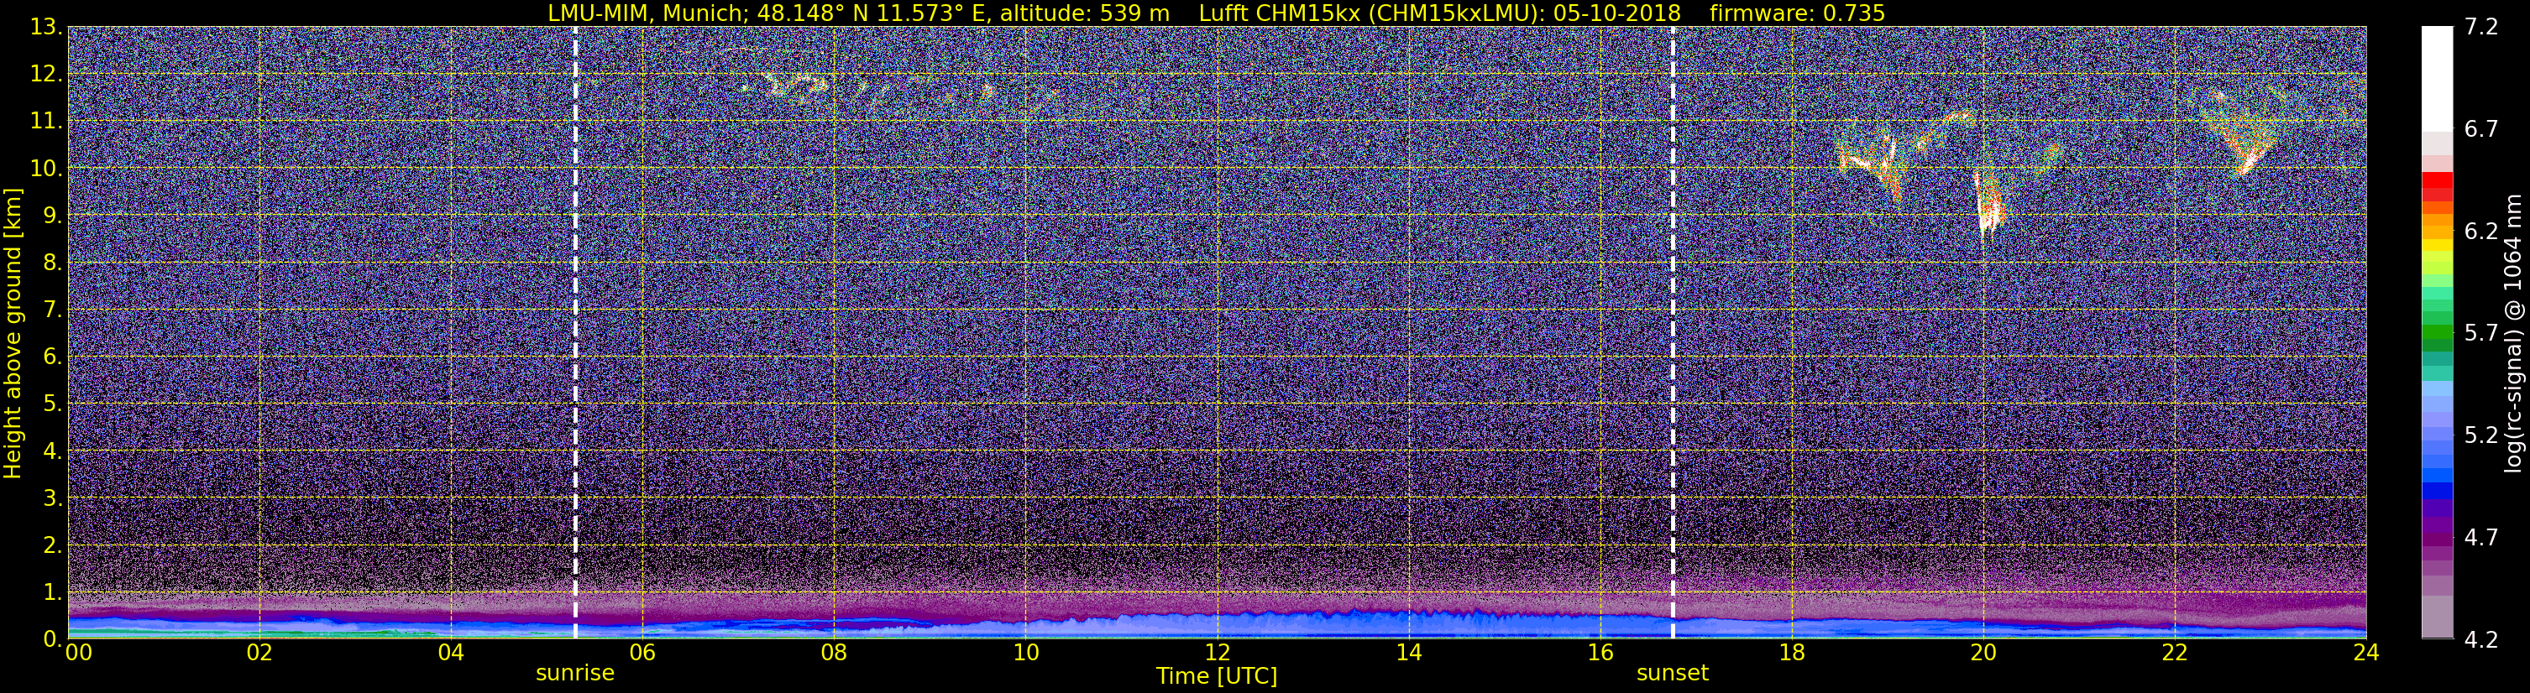Viewport: 2530px width, 693px height.
Task: Click the colorbar tick value '4.7'
Action: [2481, 537]
